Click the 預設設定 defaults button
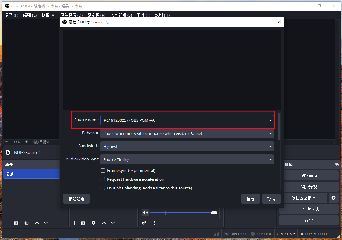 pyautogui.click(x=76, y=199)
